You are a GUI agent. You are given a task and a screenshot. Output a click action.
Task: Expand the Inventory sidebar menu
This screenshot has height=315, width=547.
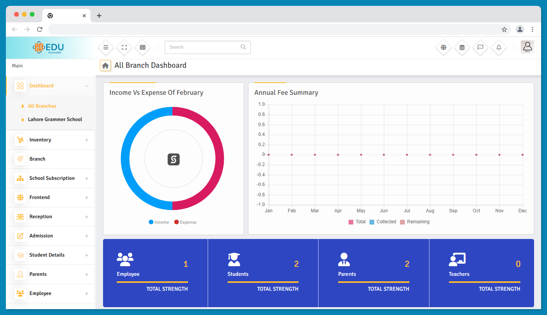pyautogui.click(x=50, y=140)
